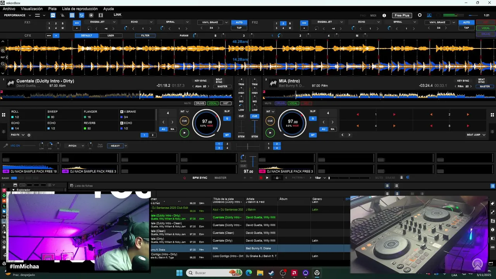
Task: Open the ECHO effect dropdown in FX1
Action: 151,22
